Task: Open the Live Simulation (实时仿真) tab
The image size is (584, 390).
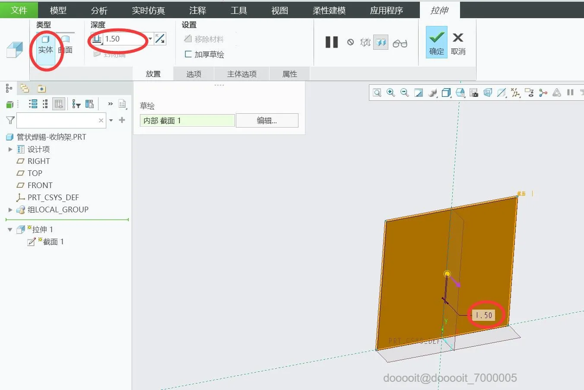Action: (x=149, y=10)
